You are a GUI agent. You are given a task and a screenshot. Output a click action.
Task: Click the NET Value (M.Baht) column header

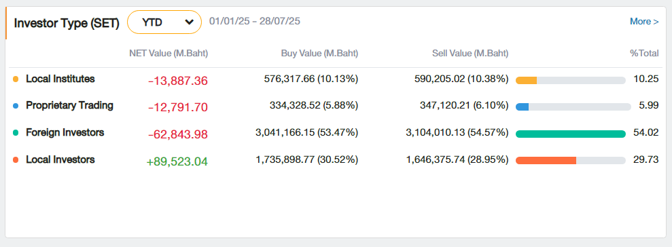pos(169,54)
